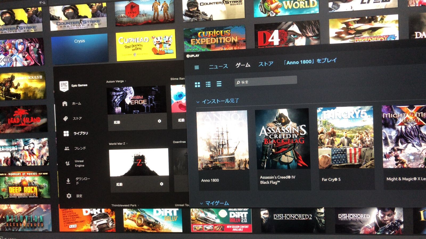The image size is (426, 239).
Task: Select the CS:GO Danger Zone tile
Action: tap(145, 12)
